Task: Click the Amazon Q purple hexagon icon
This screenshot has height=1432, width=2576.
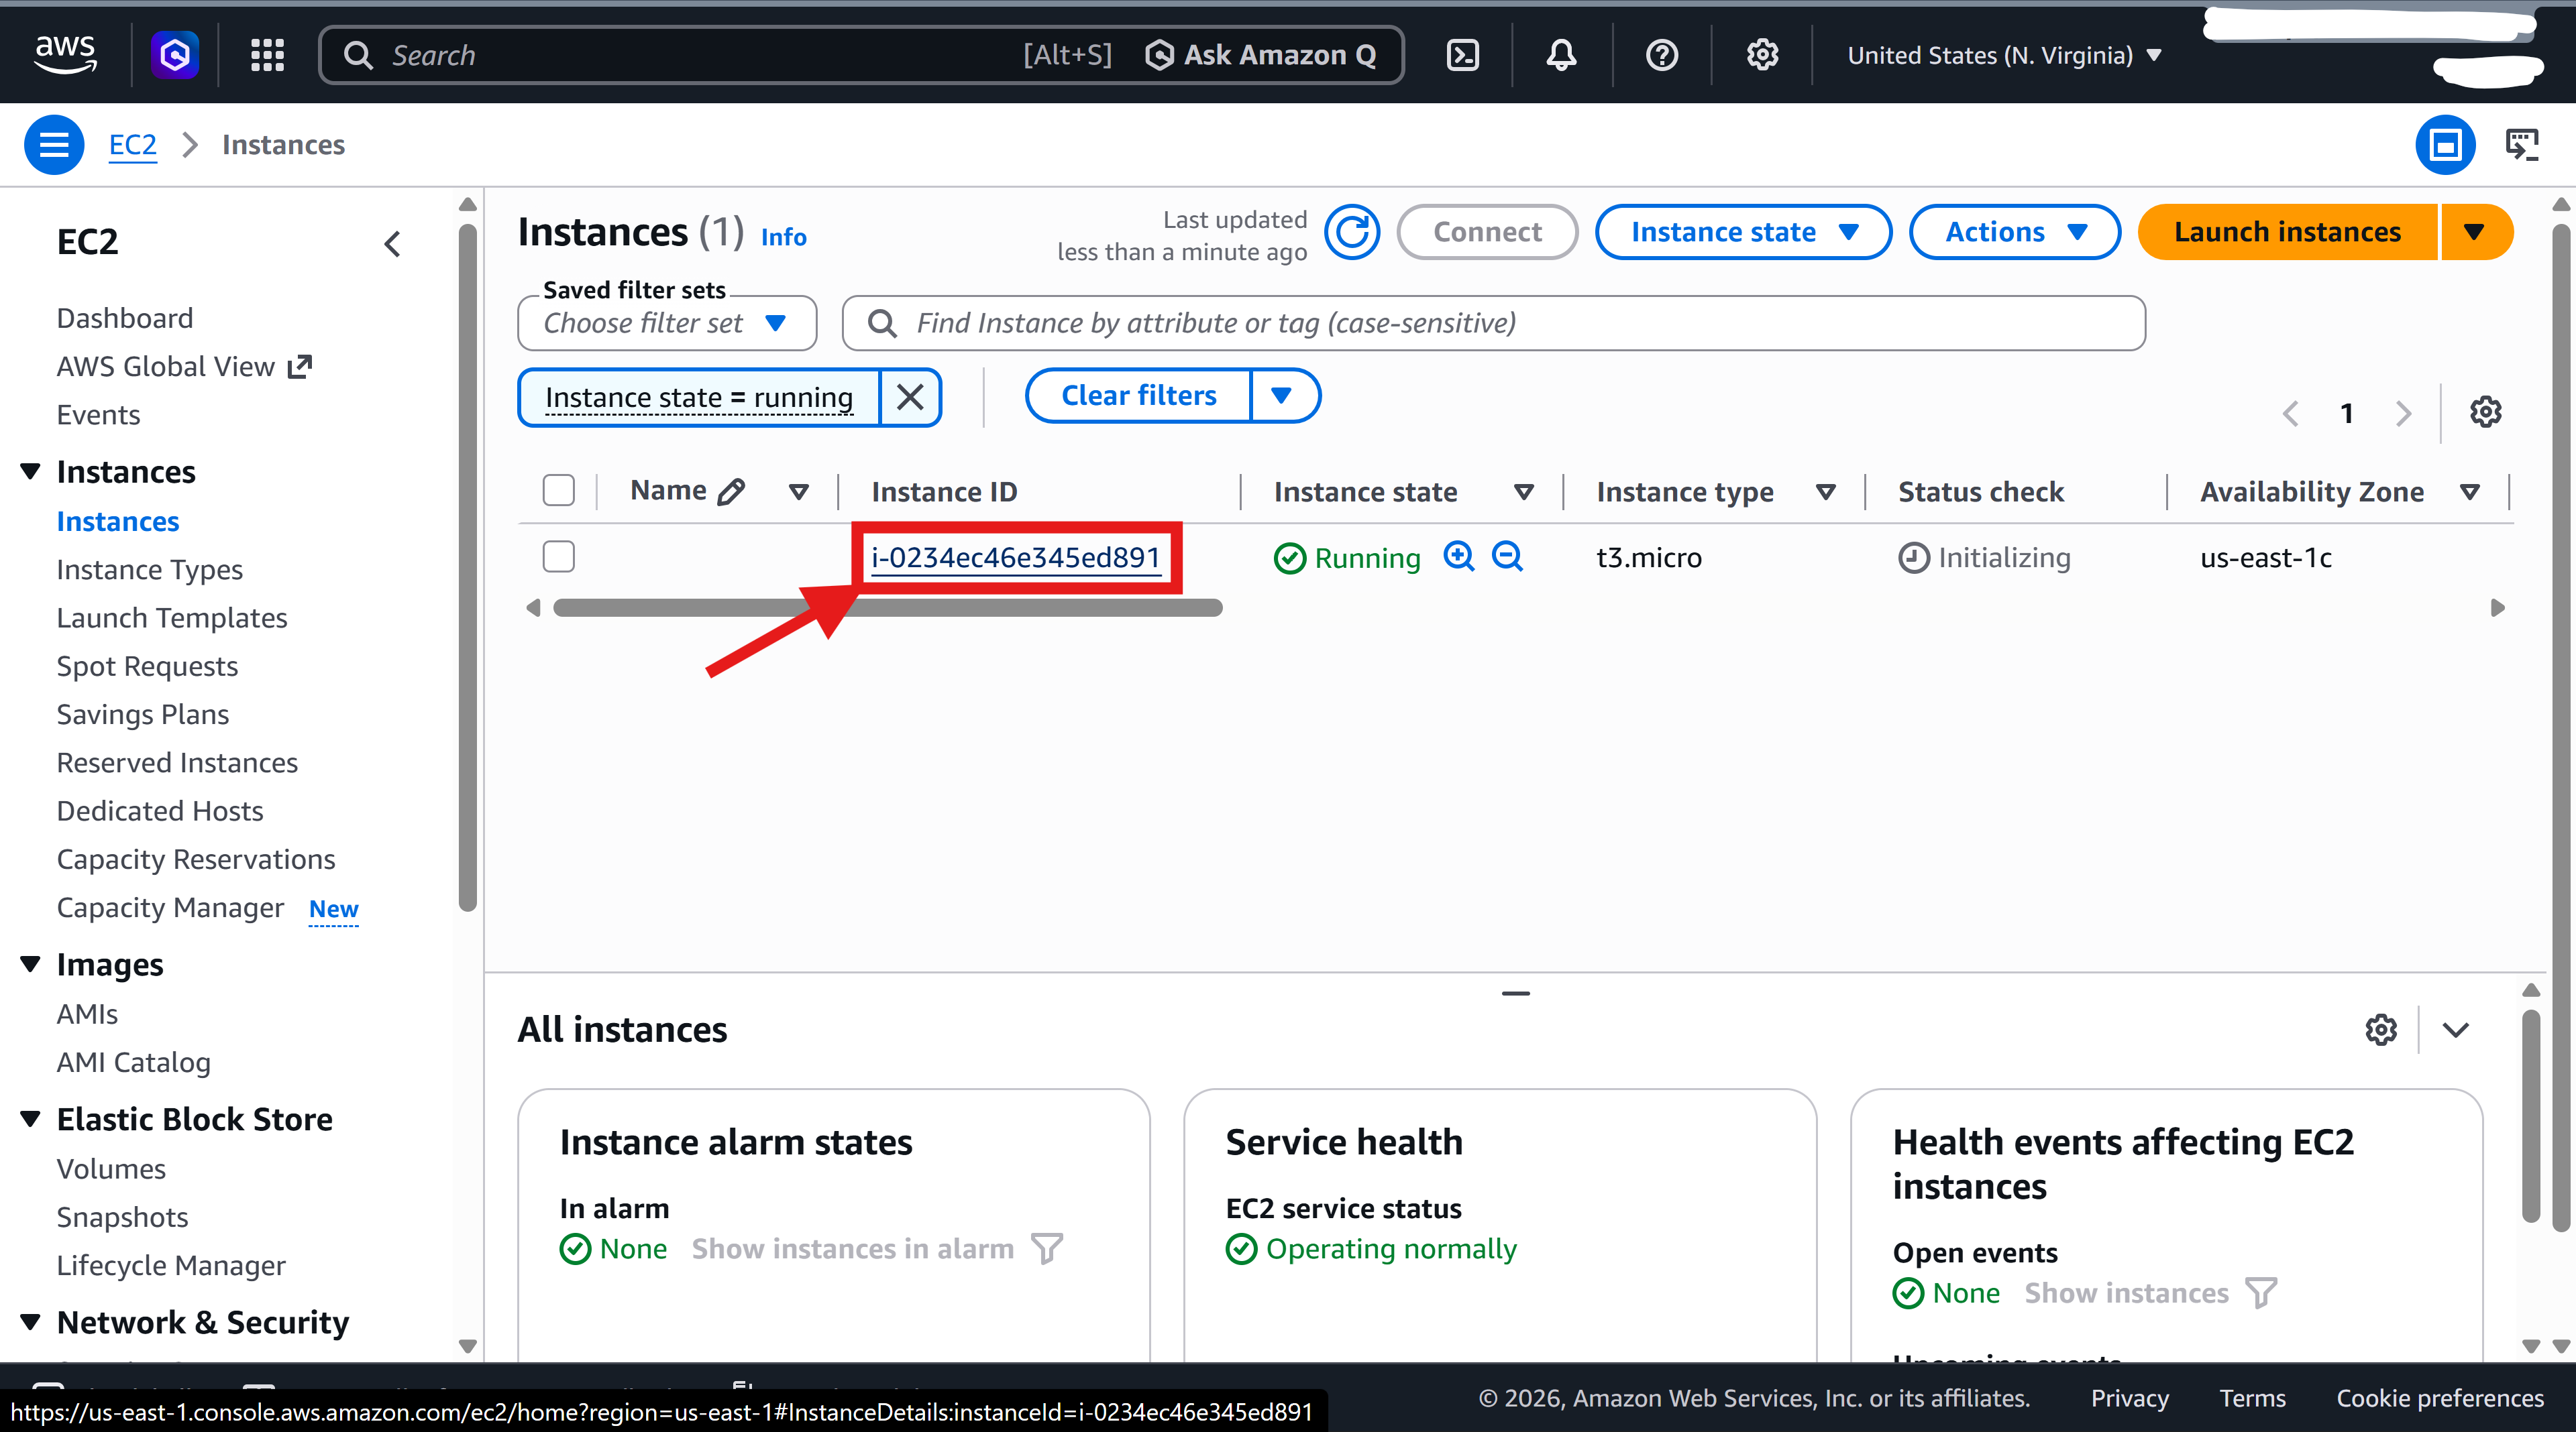Action: [174, 54]
